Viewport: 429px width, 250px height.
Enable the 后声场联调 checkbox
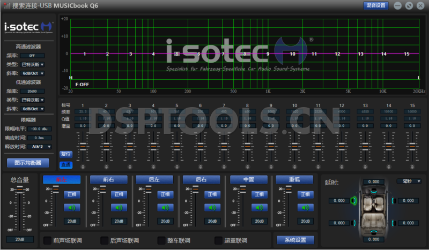(105, 240)
